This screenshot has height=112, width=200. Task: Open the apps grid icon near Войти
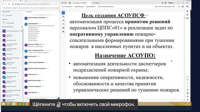coord(166,3)
